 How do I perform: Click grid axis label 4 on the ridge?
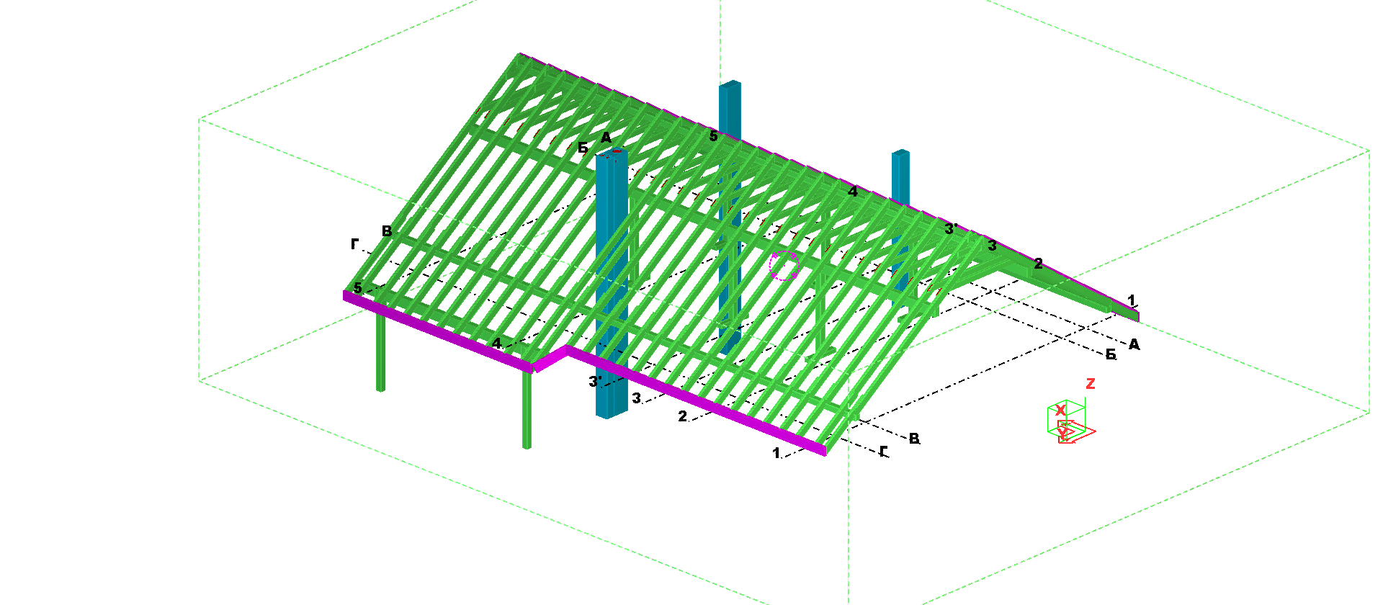(x=853, y=192)
